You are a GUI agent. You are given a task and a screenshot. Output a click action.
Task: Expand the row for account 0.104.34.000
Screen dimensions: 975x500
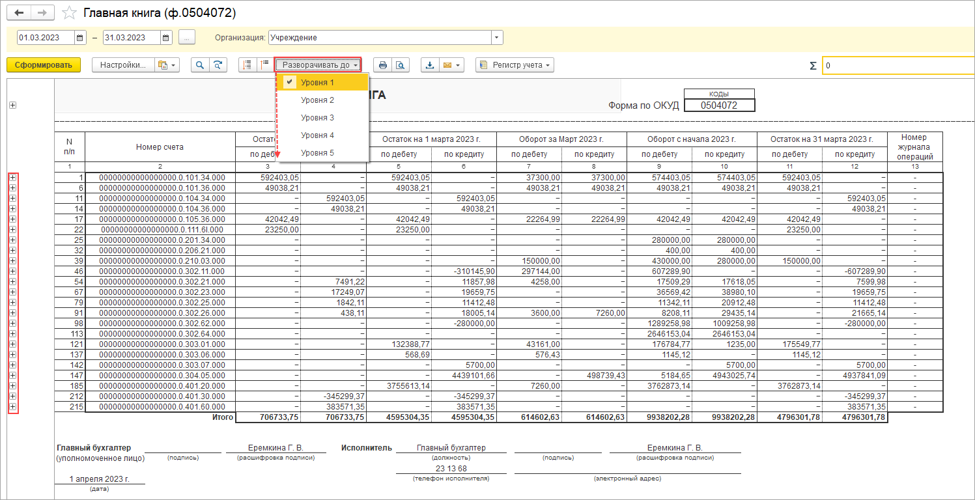coord(13,198)
